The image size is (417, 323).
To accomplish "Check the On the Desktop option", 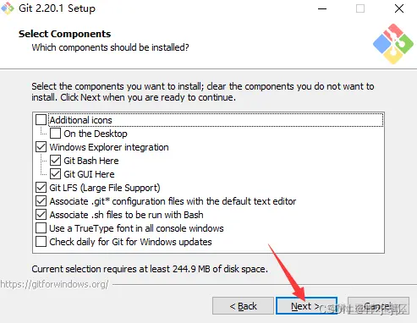I will (x=55, y=134).
